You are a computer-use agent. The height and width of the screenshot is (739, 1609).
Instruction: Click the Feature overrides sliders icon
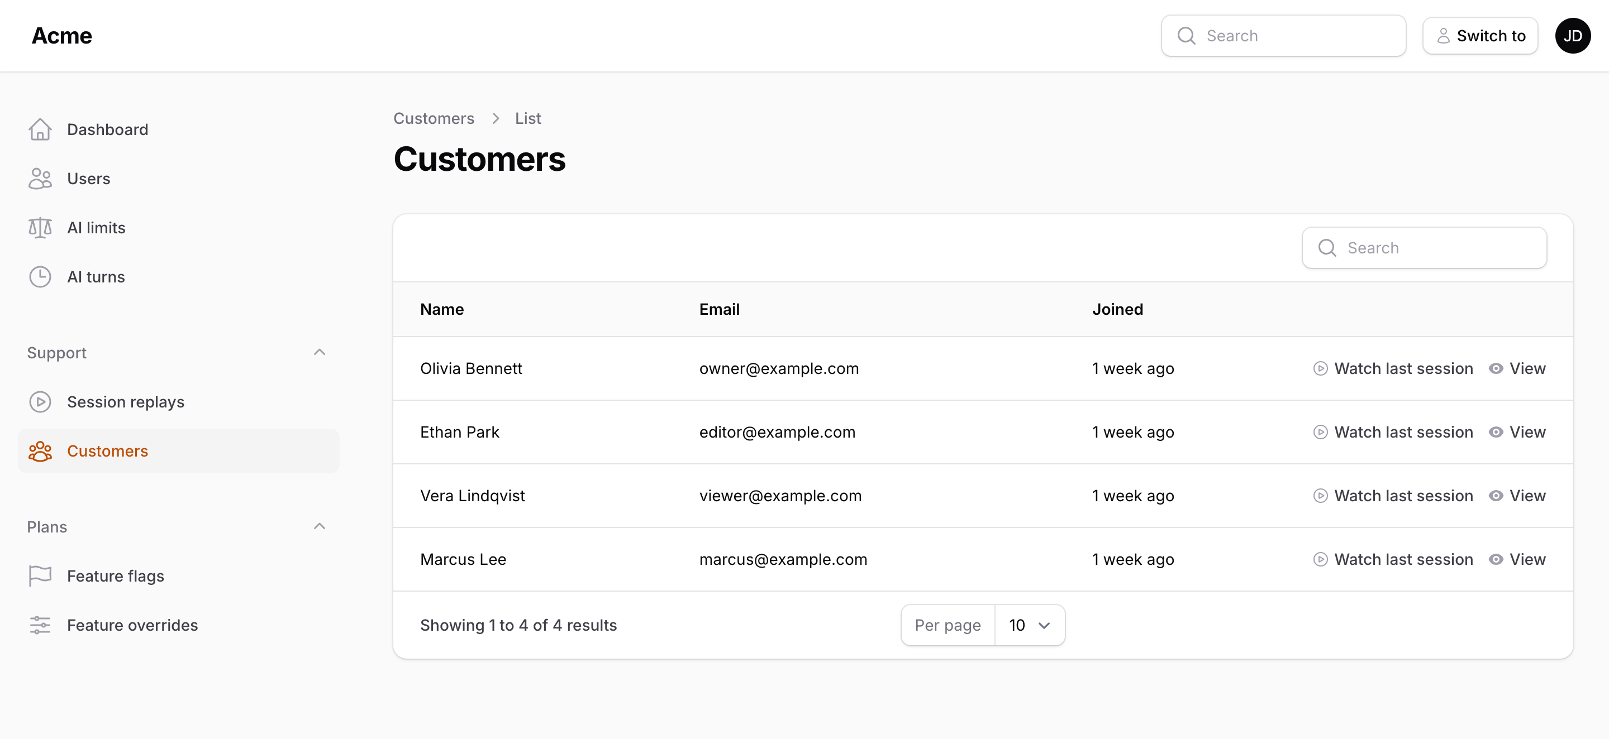[x=40, y=625]
